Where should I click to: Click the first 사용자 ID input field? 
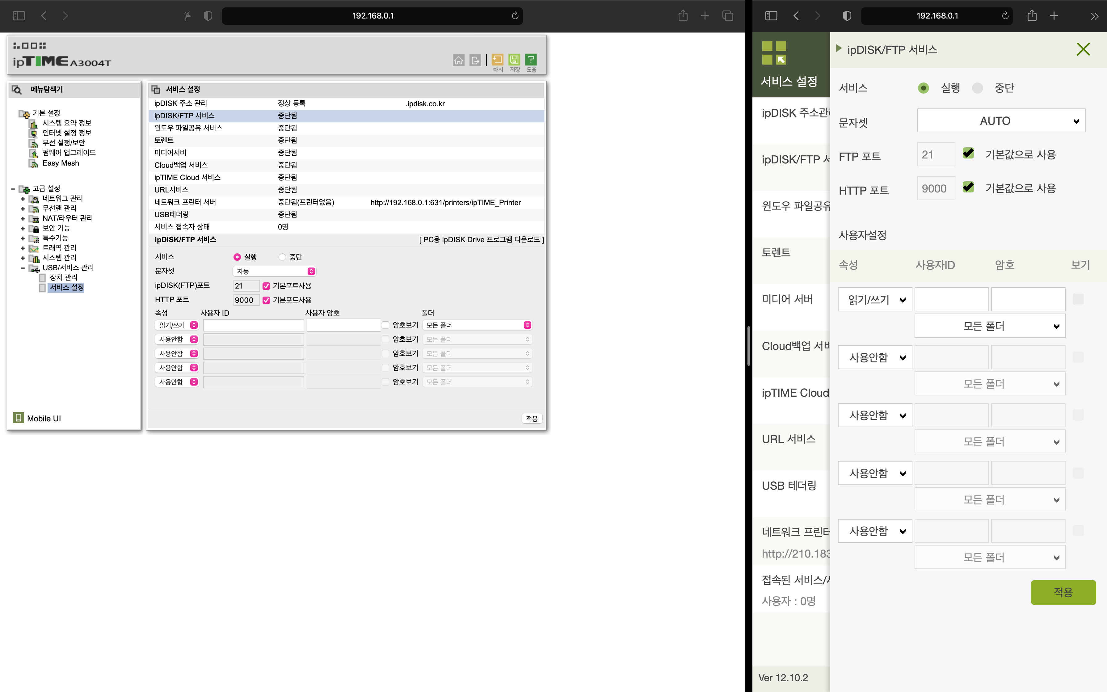pos(253,325)
